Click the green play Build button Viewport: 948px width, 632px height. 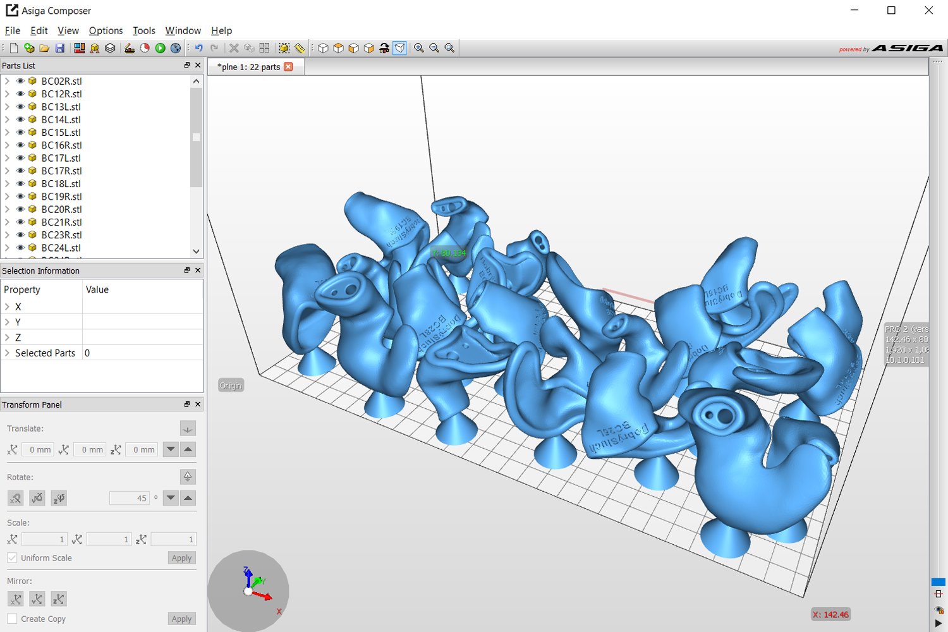pyautogui.click(x=161, y=48)
